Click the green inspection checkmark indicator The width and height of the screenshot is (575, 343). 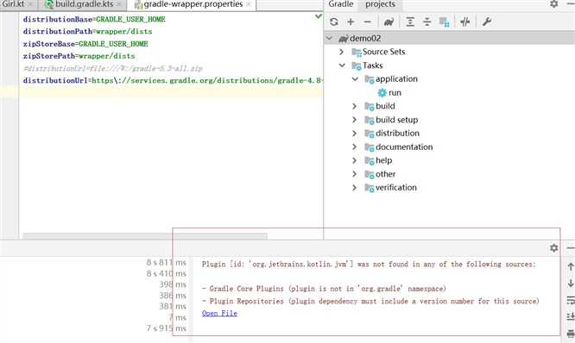[319, 16]
